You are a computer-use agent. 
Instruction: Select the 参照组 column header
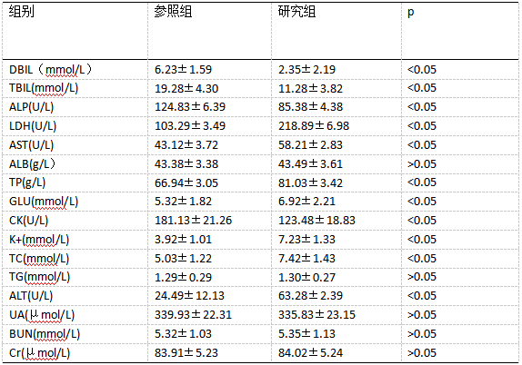173,12
